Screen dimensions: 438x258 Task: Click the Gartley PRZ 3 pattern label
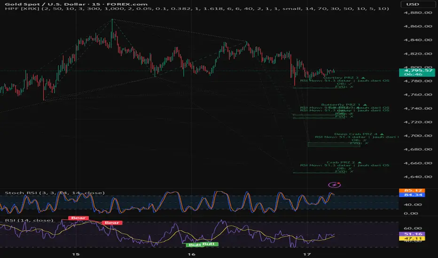344,77
